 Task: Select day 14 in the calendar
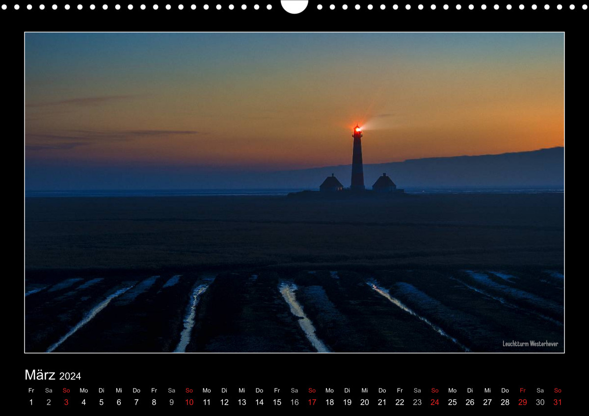[x=259, y=402]
